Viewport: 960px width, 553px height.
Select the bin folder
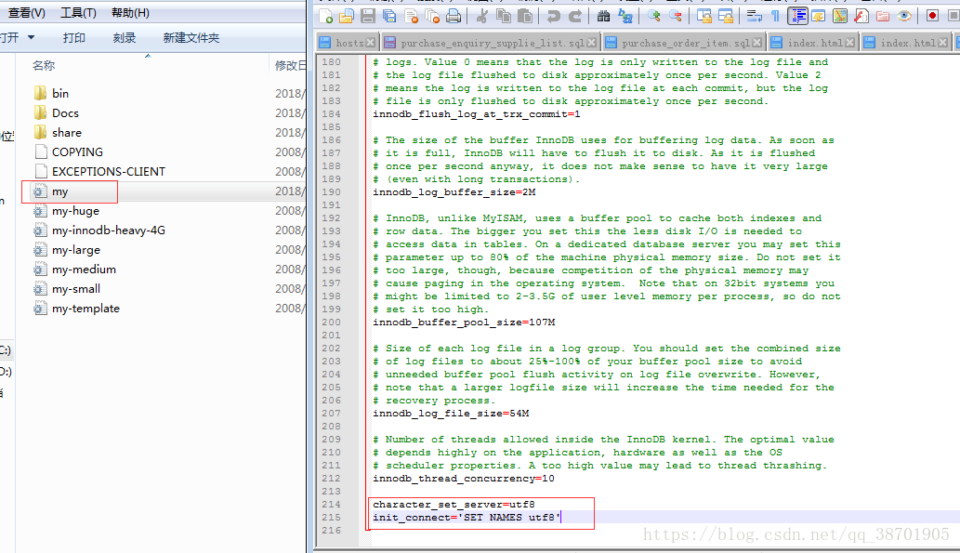60,93
